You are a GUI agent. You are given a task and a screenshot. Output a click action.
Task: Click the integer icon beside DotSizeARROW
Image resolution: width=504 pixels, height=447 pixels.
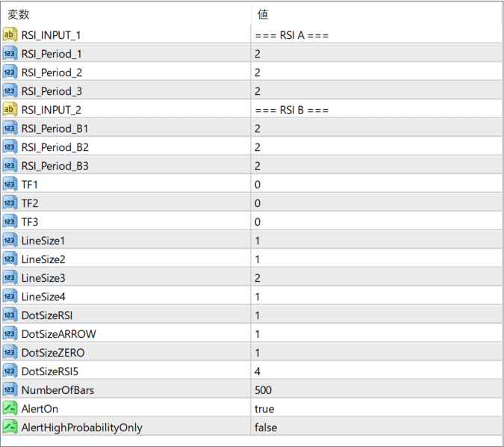point(10,334)
